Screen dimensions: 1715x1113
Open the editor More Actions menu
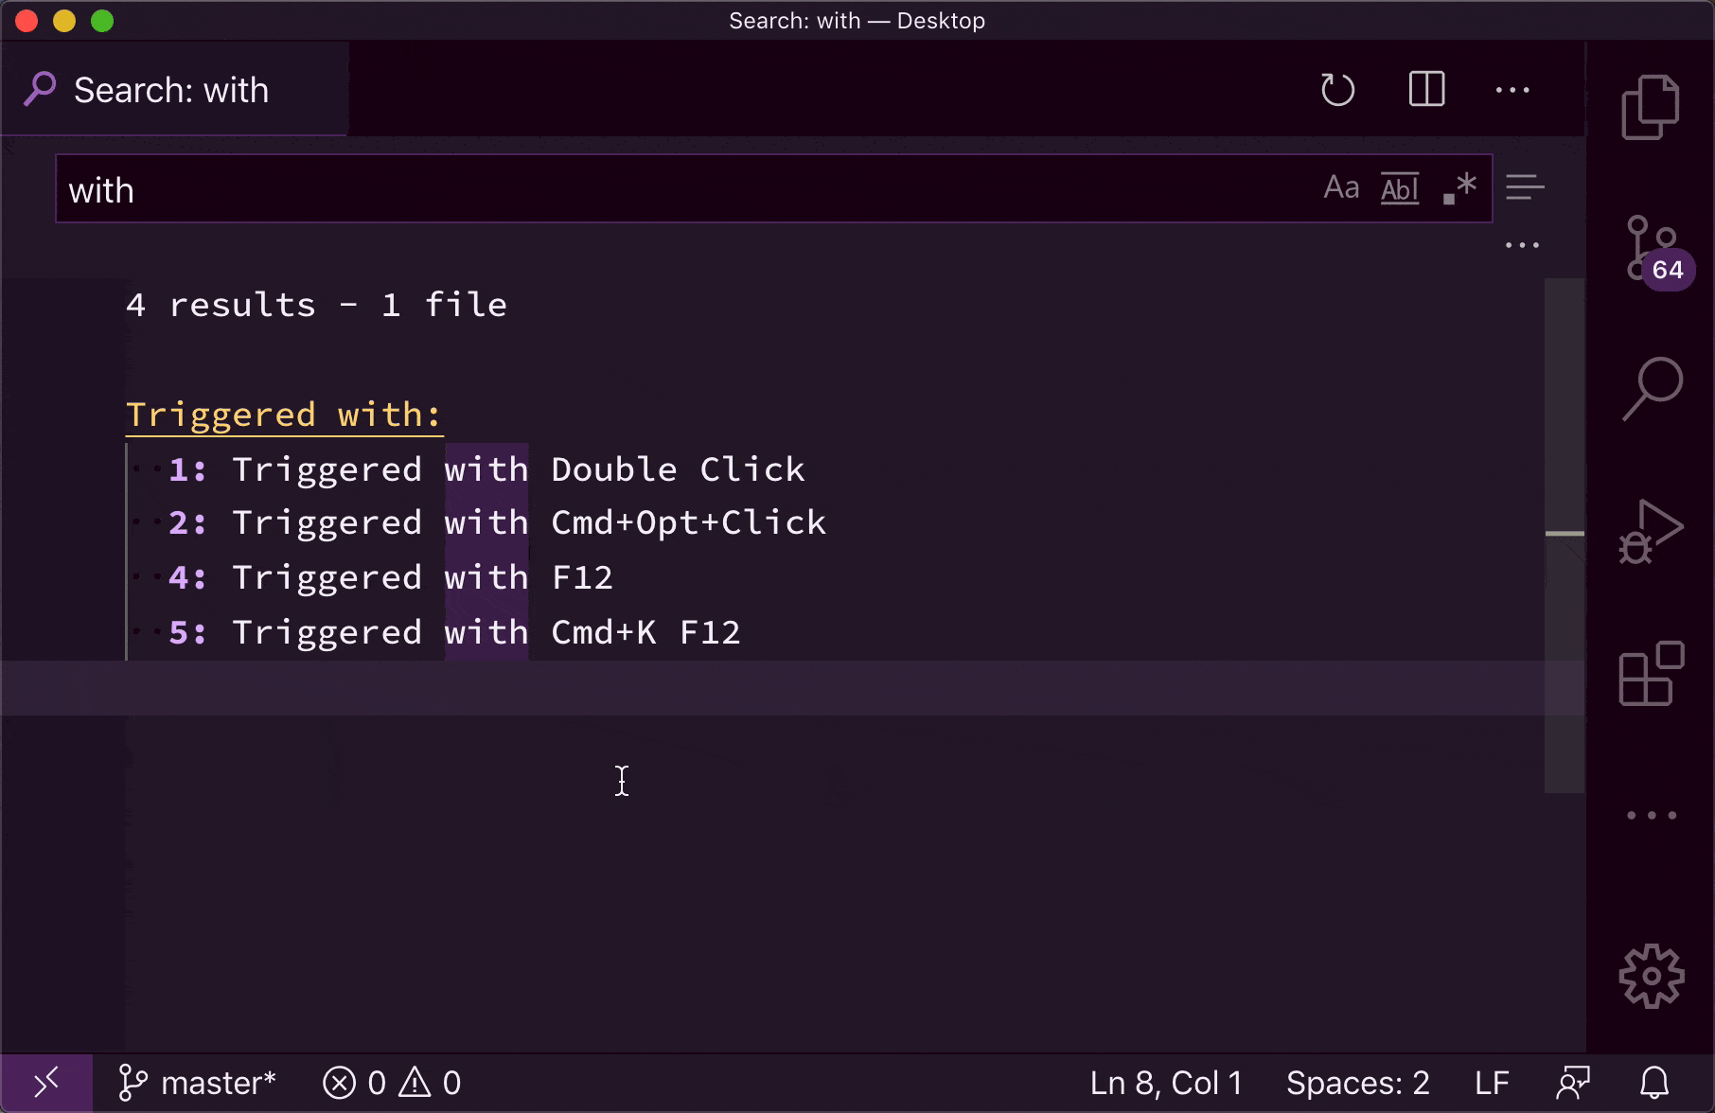(x=1512, y=90)
